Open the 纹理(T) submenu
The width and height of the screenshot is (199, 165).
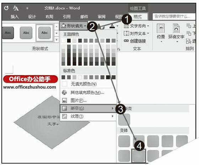(88, 117)
